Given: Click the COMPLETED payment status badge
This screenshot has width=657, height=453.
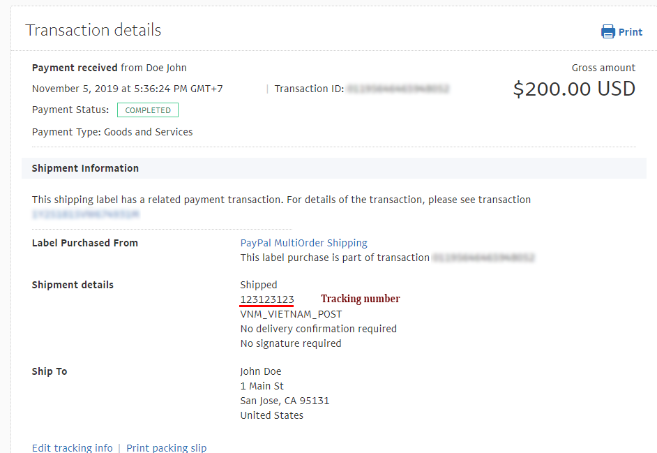Looking at the screenshot, I should click(x=148, y=110).
